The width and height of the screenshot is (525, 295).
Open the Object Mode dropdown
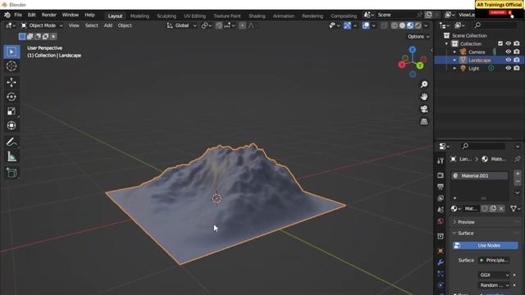click(x=42, y=25)
